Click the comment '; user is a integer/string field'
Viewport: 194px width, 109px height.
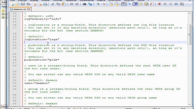point(100,67)
